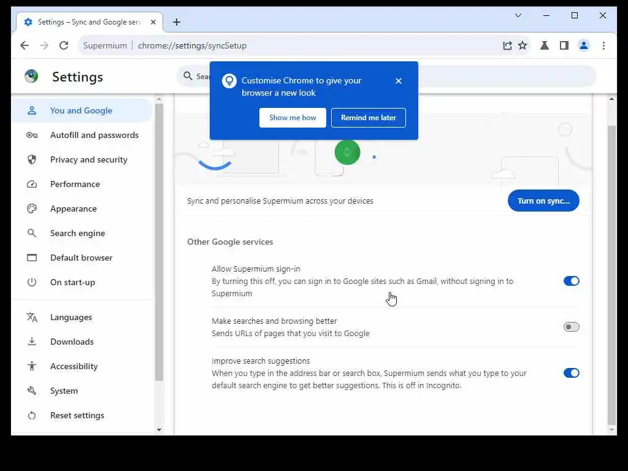Open On start-up settings
The image size is (628, 471).
pyautogui.click(x=82, y=282)
